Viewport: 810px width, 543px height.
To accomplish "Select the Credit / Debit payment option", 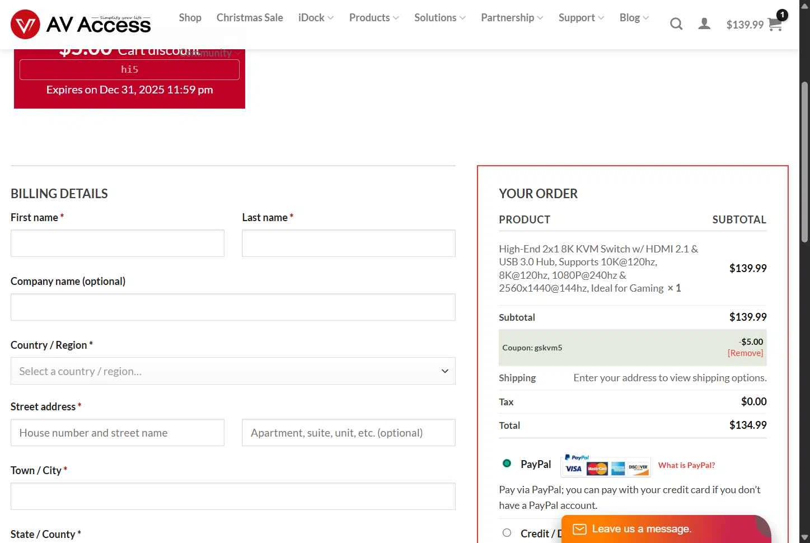I will tap(507, 533).
